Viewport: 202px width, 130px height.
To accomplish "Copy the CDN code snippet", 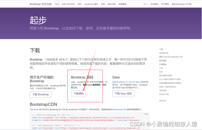I will click(x=146, y=114).
